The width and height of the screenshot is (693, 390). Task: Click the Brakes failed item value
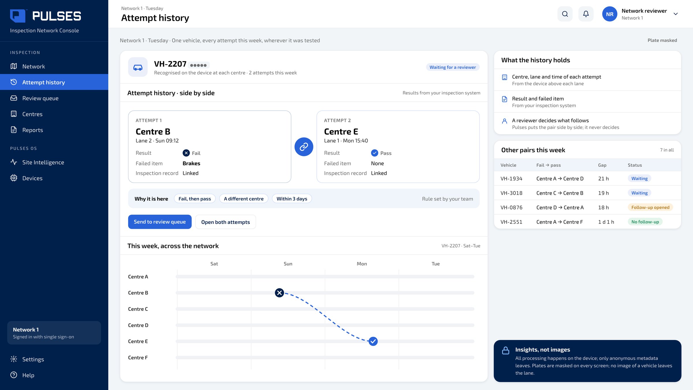[191, 163]
